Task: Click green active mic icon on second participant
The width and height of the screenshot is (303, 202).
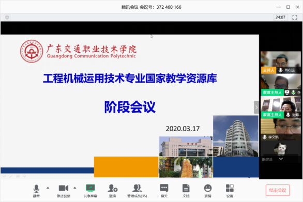Action: pos(293,92)
